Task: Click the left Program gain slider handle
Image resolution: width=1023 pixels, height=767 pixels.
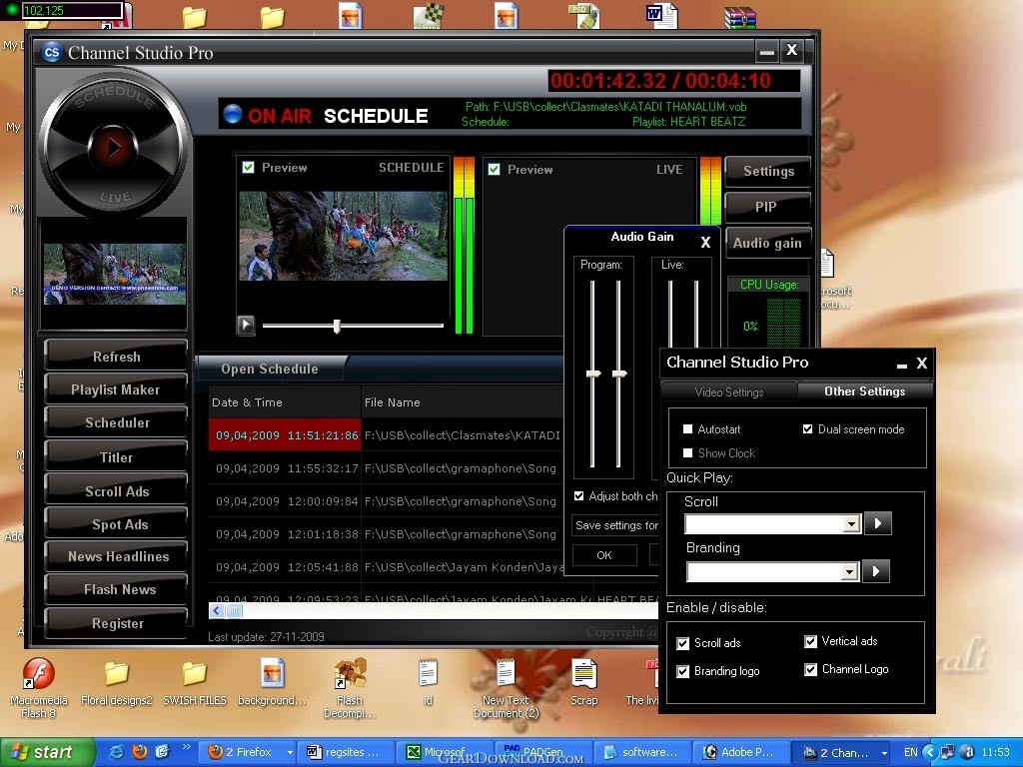Action: (x=593, y=374)
